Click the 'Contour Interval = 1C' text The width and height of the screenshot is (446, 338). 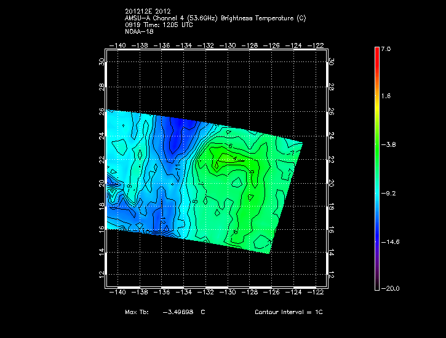pos(289,312)
